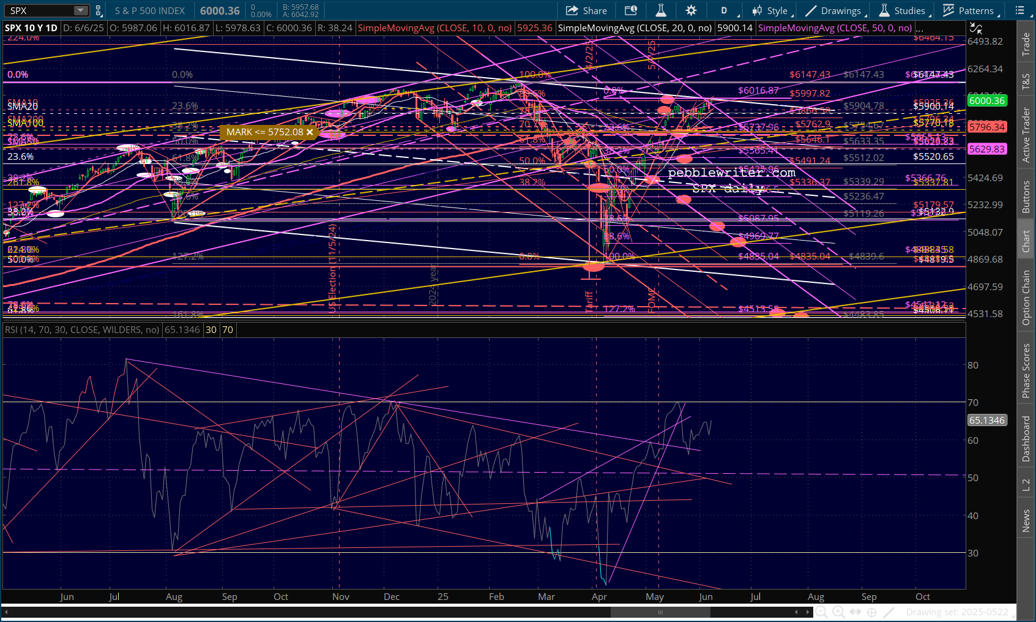Close the MARK <= 5752.08 alert label

(310, 132)
